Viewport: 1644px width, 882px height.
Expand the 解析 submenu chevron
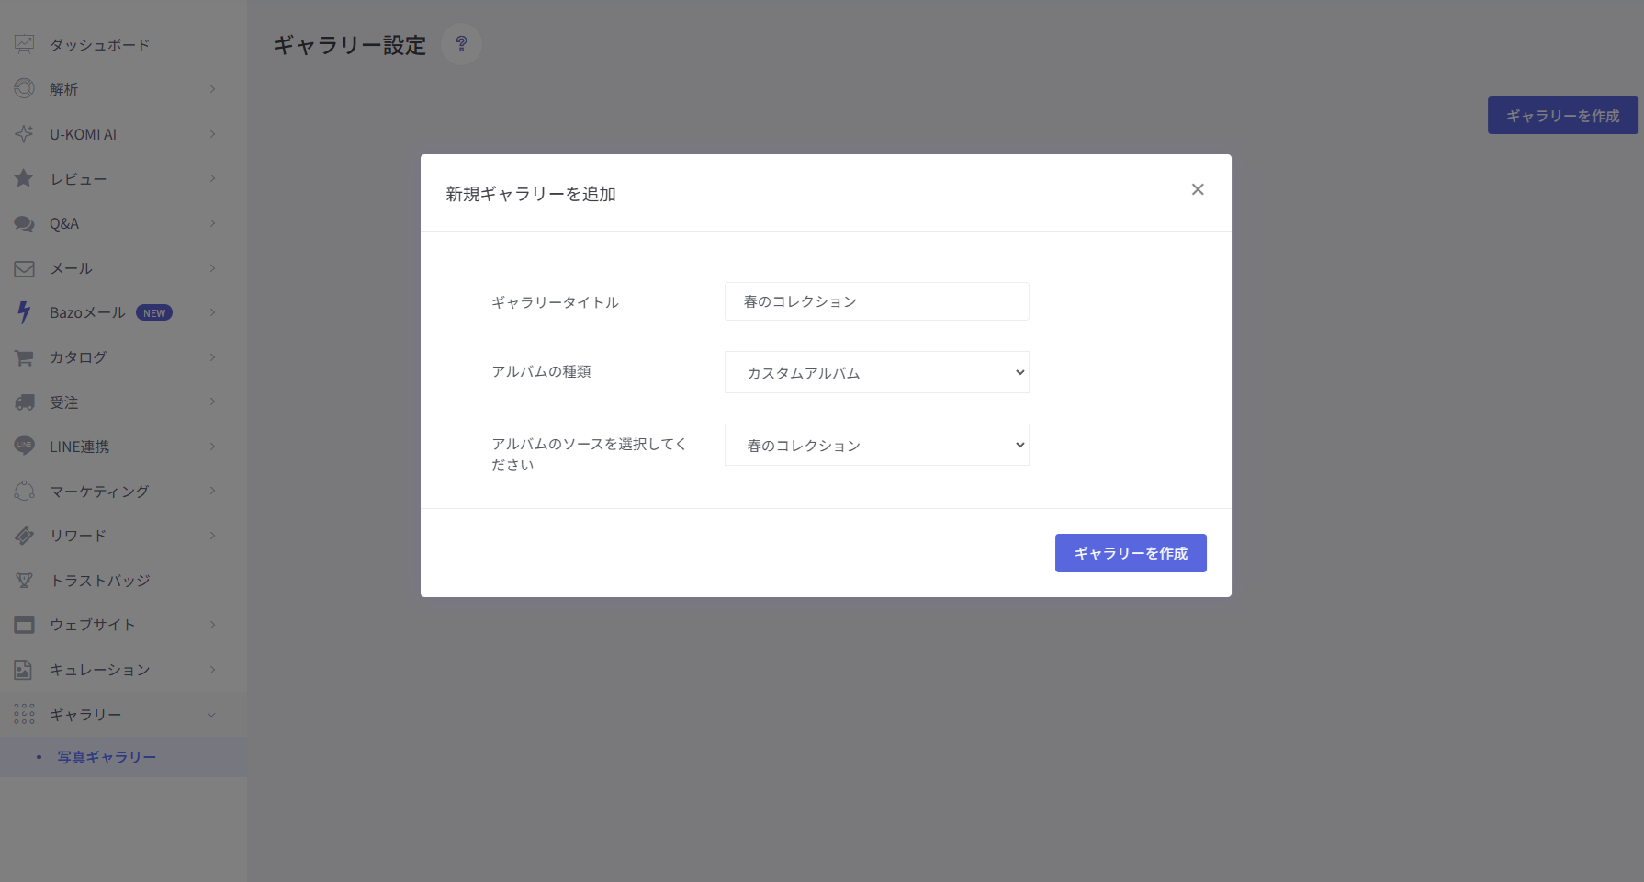(212, 89)
